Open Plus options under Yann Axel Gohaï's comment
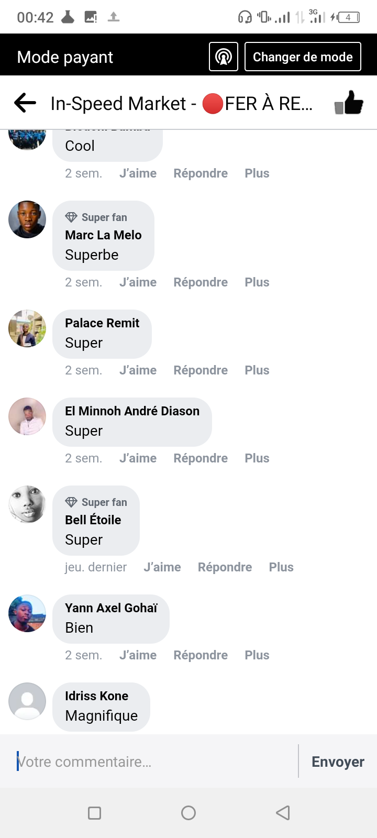 [x=257, y=655]
